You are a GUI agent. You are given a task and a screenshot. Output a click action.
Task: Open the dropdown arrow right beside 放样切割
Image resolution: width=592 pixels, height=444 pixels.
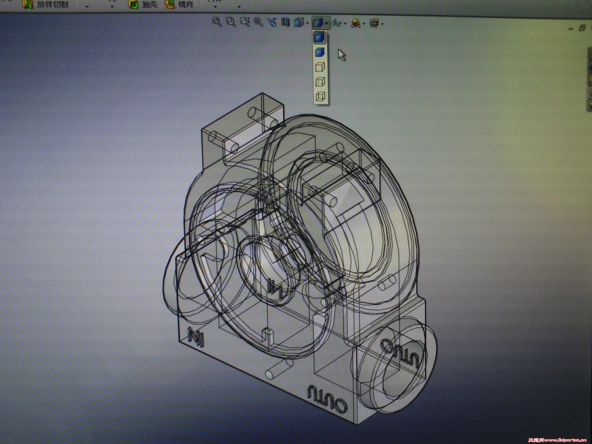[87, 6]
